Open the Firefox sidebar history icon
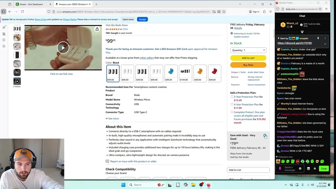 click(x=4, y=40)
